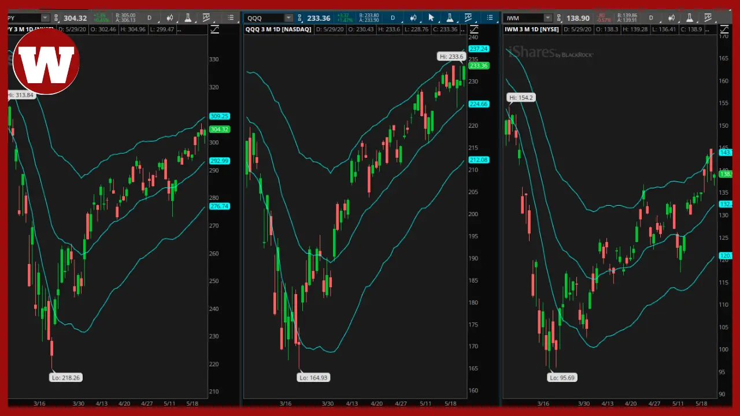The width and height of the screenshot is (740, 416).
Task: Click 'H: 304.96' high value in SPY header
Action: click(133, 29)
